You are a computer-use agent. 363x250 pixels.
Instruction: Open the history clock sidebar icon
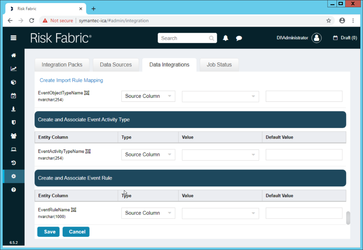(14, 163)
